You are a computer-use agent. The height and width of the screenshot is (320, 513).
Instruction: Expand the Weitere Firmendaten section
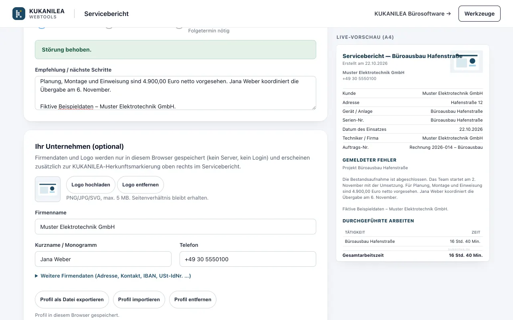(x=113, y=276)
